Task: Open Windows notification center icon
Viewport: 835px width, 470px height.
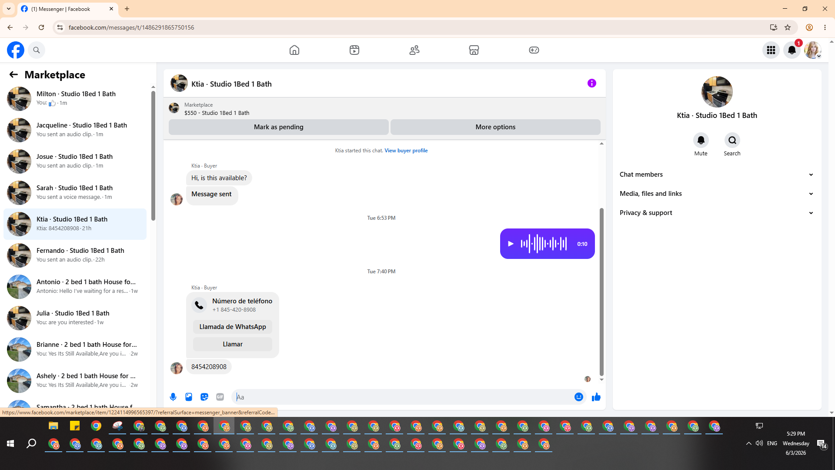Action: coord(822,443)
